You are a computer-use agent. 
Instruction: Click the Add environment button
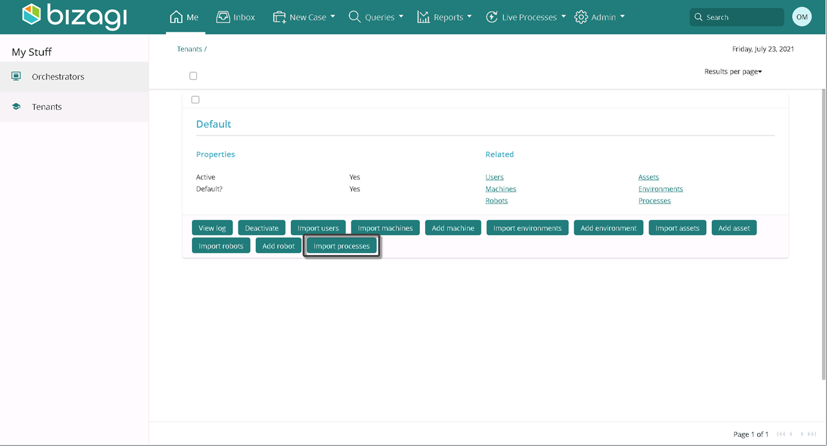(609, 228)
